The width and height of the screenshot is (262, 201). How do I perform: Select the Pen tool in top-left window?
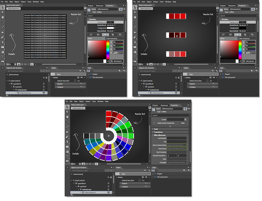coord(3,42)
